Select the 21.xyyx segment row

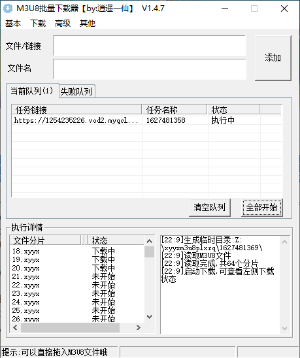[77, 277]
